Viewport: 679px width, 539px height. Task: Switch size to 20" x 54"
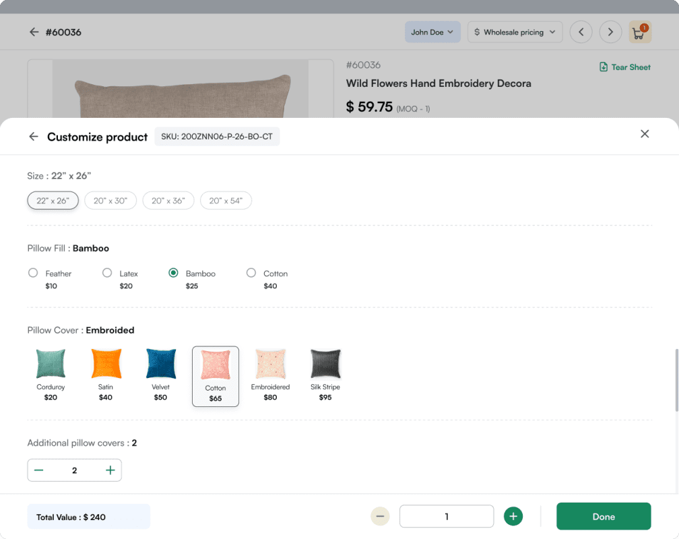226,200
